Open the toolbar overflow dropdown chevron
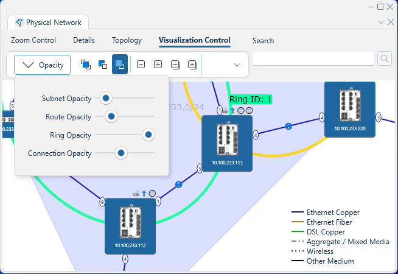Image resolution: width=398 pixels, height=274 pixels. coord(237,65)
